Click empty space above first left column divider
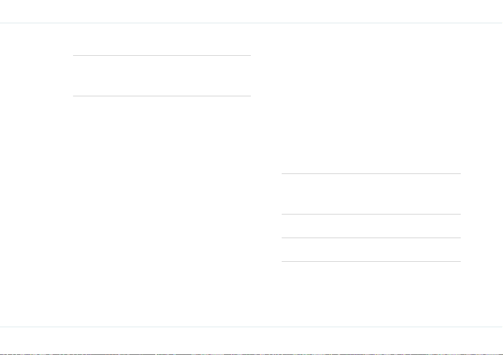The height and width of the screenshot is (355, 503). [x=162, y=39]
